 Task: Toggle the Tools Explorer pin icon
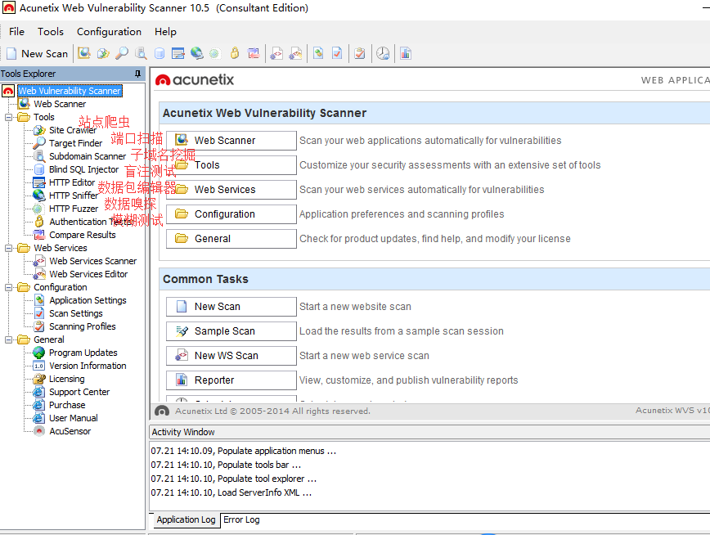137,74
